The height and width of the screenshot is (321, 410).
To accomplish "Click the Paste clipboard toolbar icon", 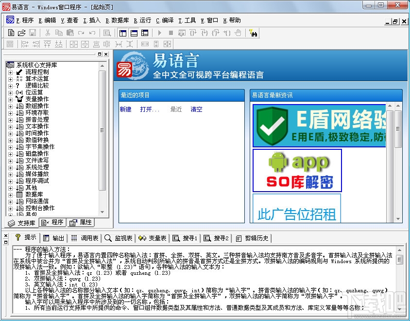I will [x=70, y=33].
